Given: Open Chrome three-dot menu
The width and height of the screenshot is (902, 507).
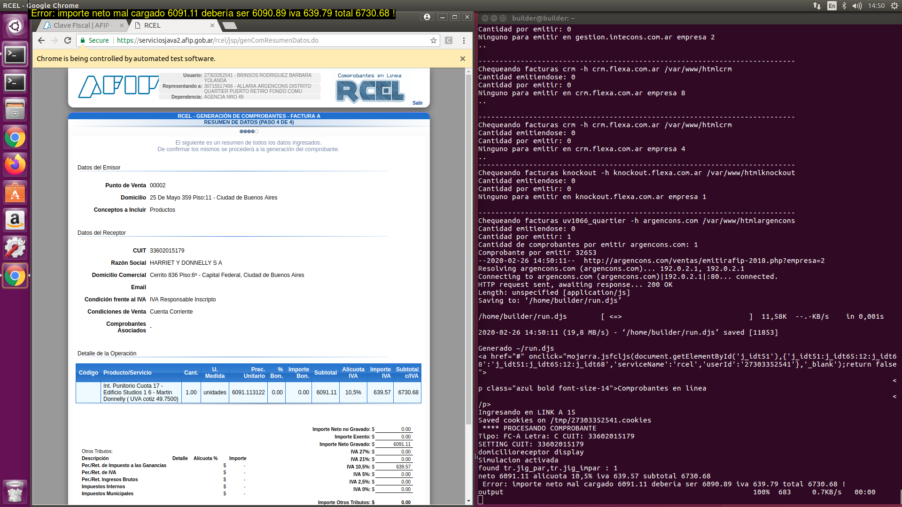Looking at the screenshot, I should [464, 40].
